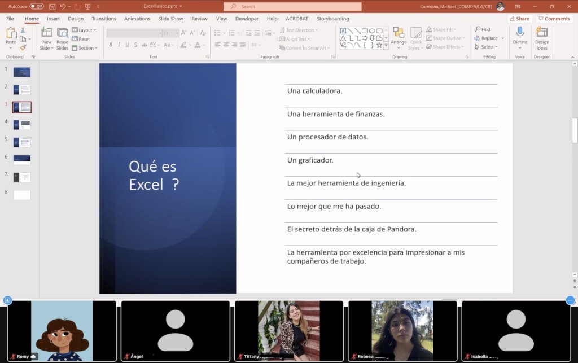Image resolution: width=578 pixels, height=363 pixels.
Task: Expand the Layout dropdown
Action: click(84, 30)
